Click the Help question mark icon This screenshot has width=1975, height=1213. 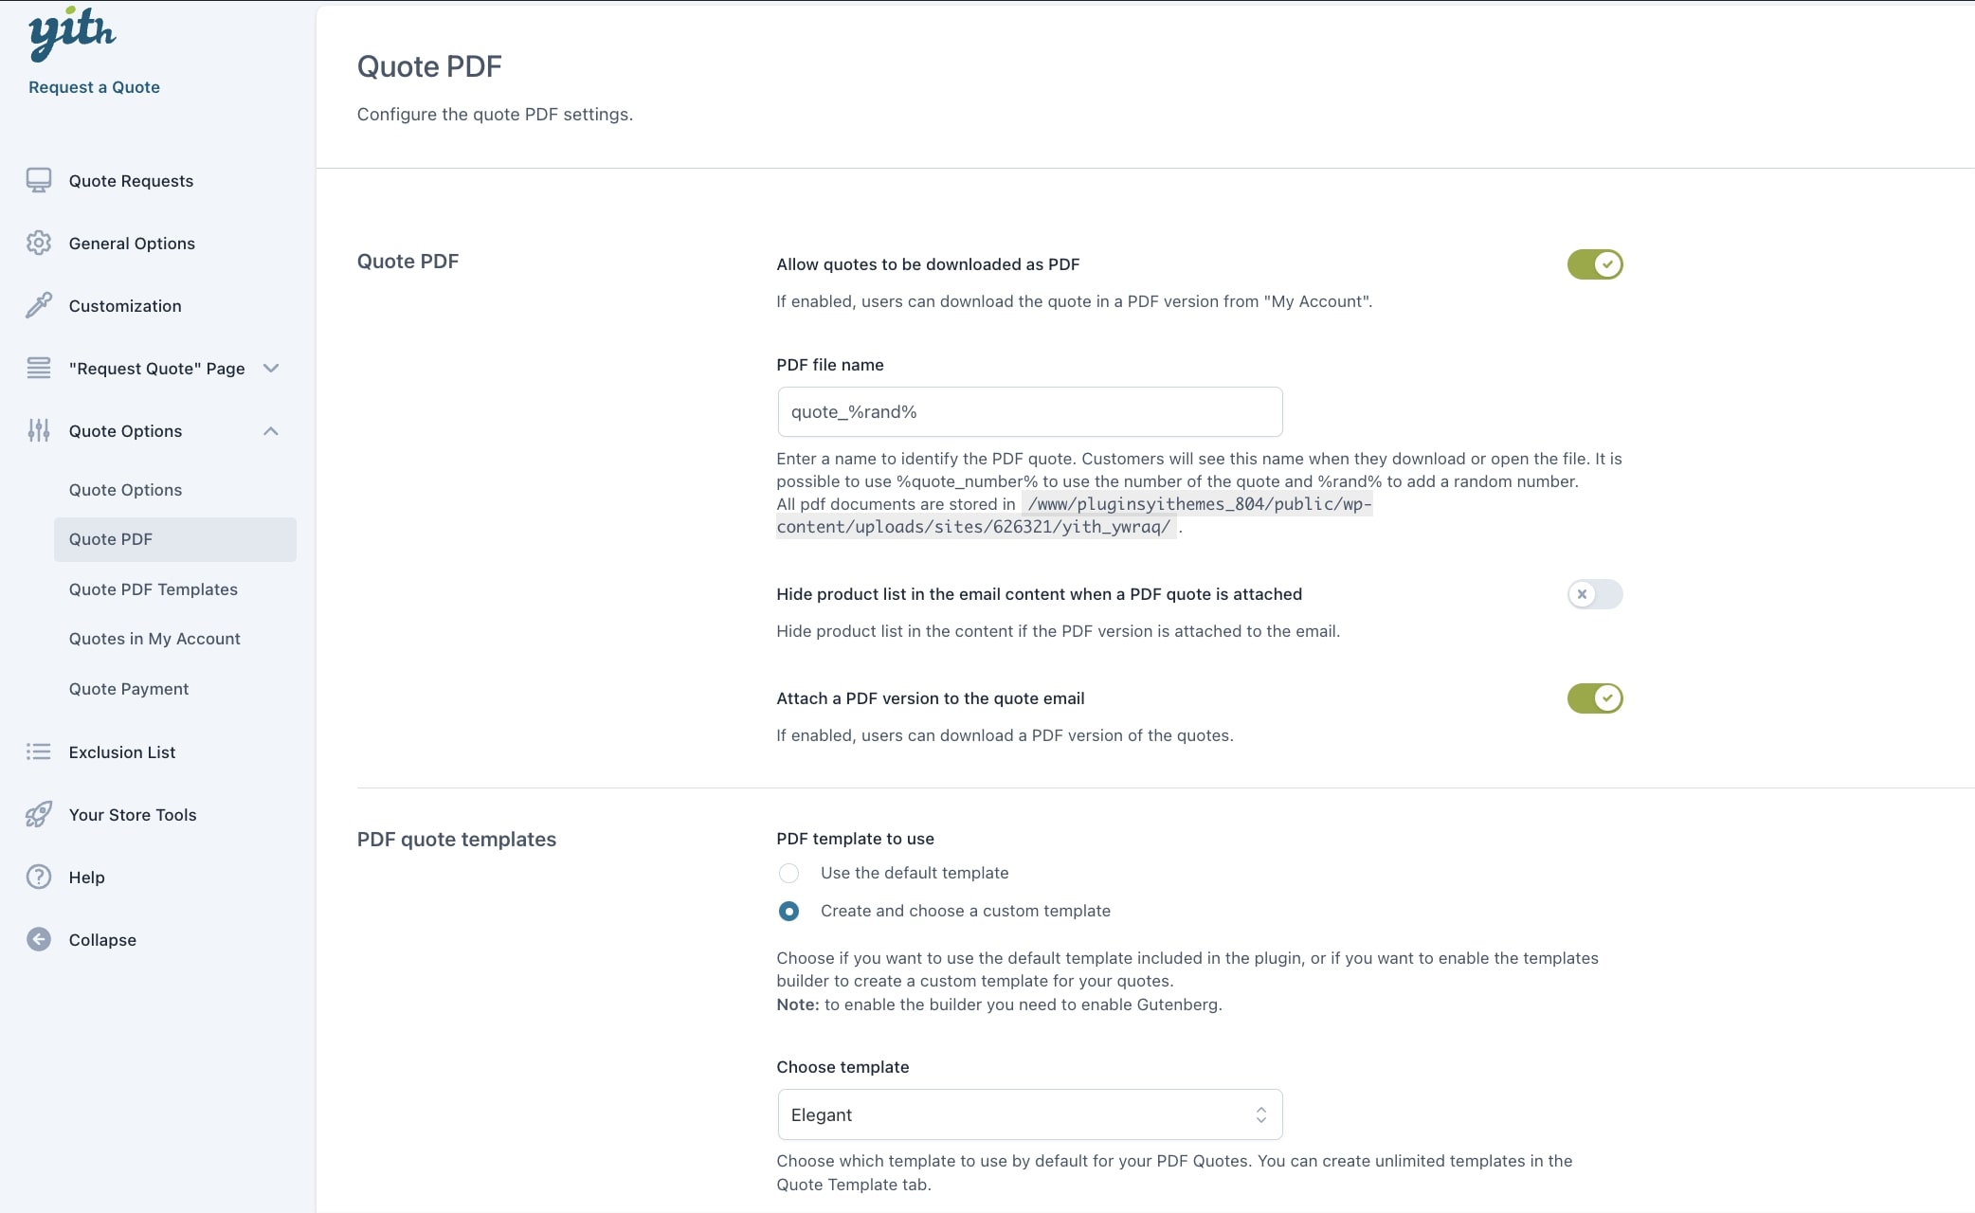39,877
